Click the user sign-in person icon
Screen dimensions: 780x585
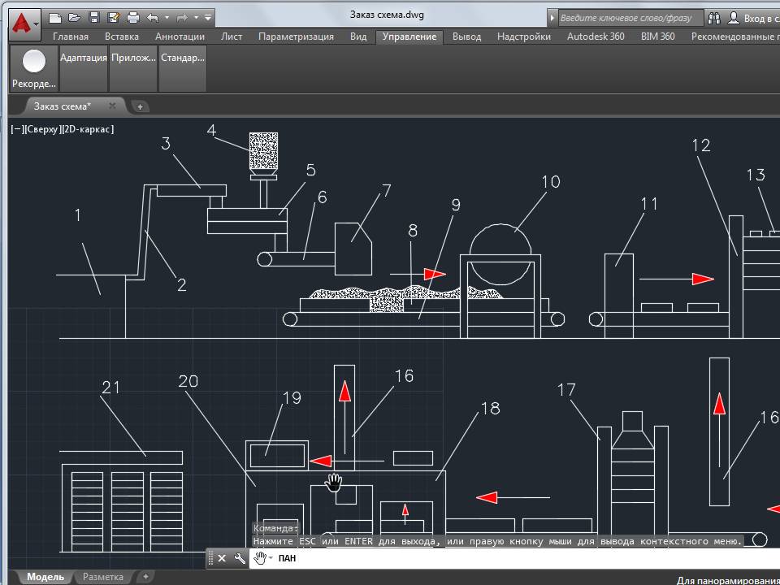coord(733,19)
